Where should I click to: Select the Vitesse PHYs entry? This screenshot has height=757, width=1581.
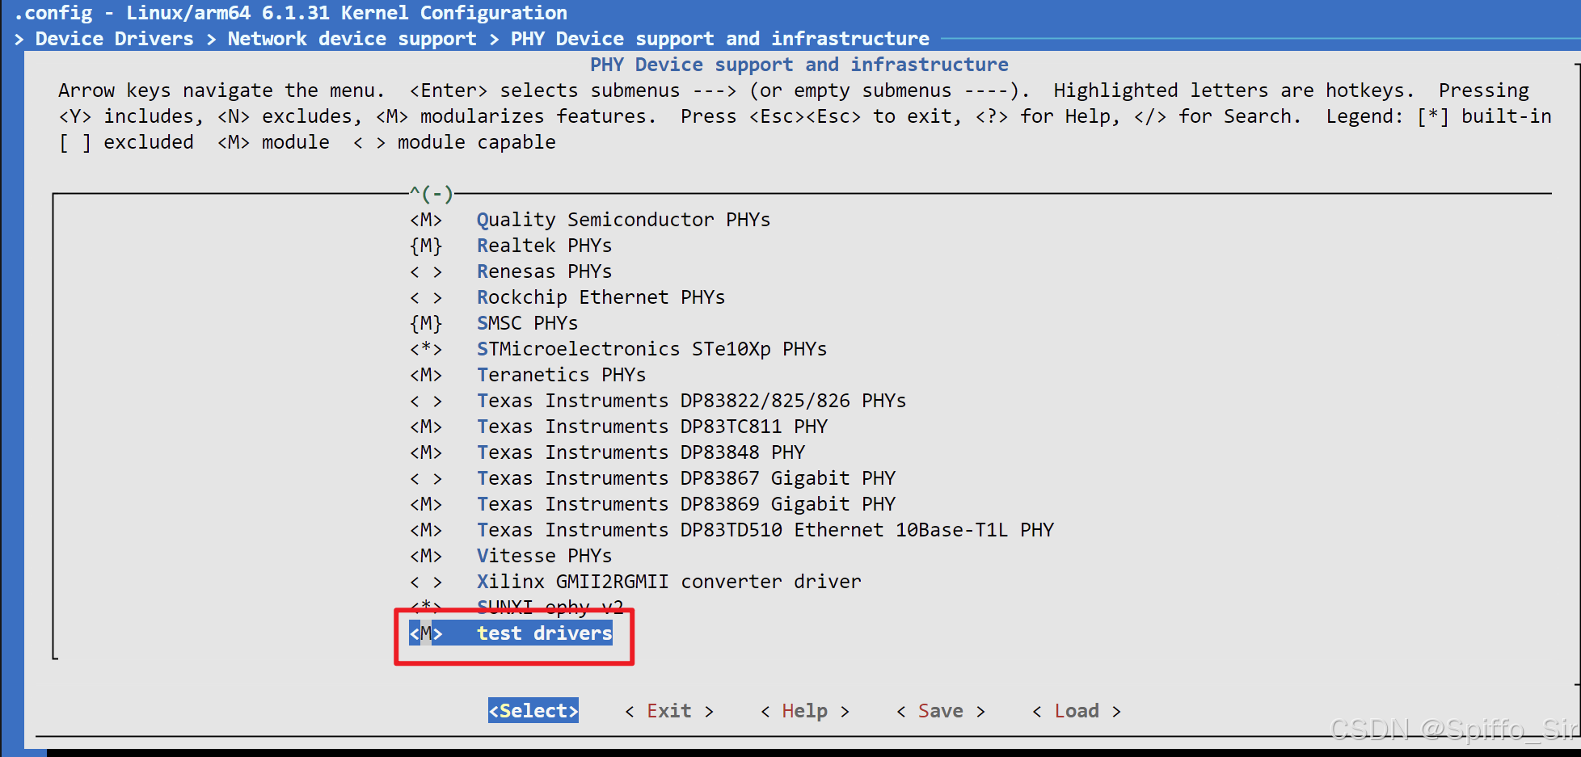pyautogui.click(x=543, y=555)
